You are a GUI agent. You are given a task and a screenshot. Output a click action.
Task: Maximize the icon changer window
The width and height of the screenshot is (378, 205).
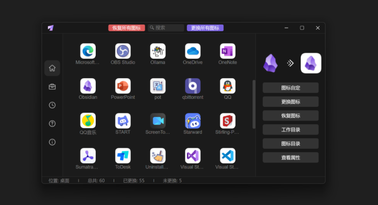pyautogui.click(x=302, y=28)
